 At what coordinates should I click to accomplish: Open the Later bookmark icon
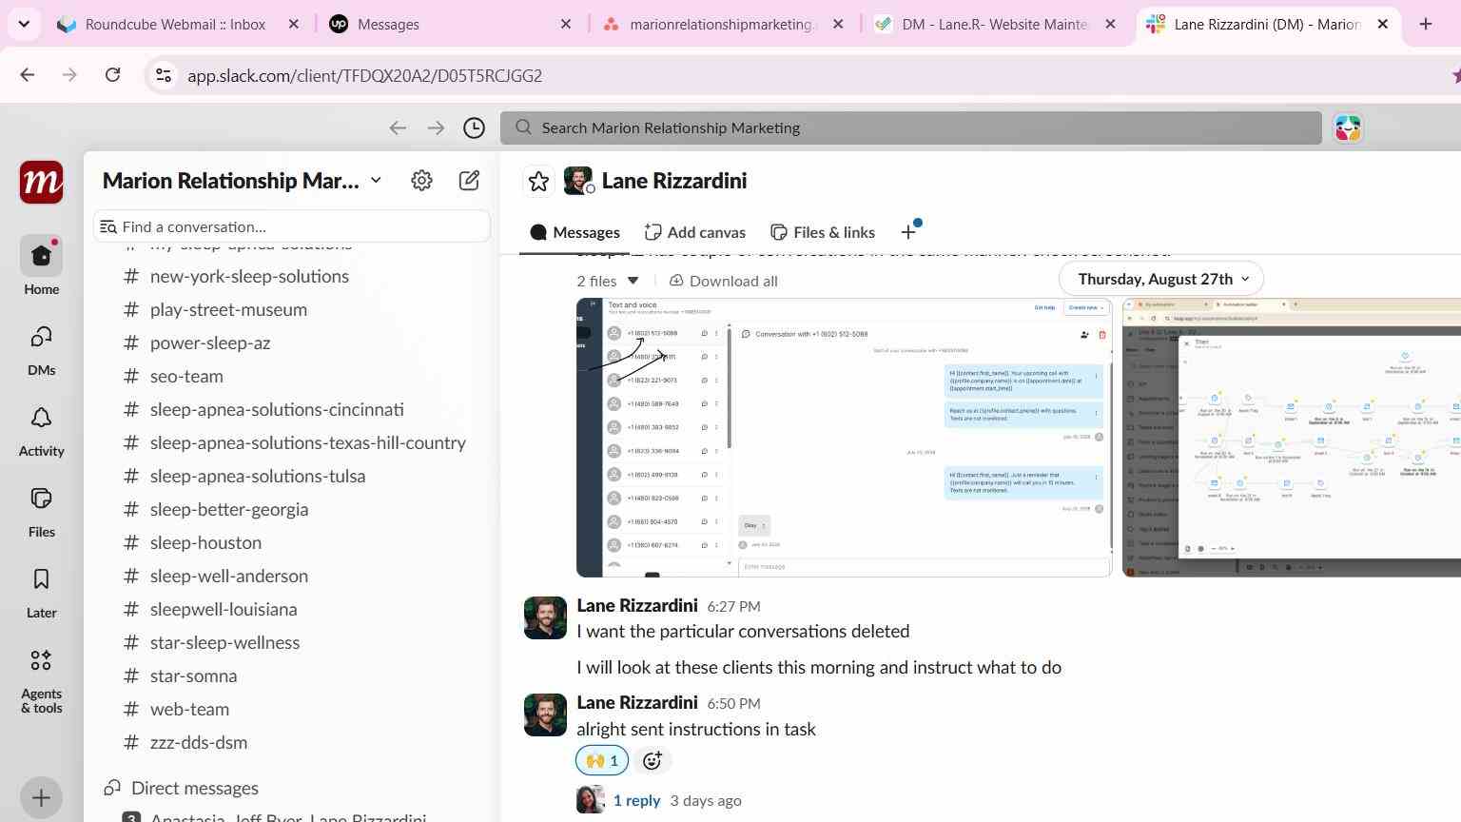pos(41,592)
